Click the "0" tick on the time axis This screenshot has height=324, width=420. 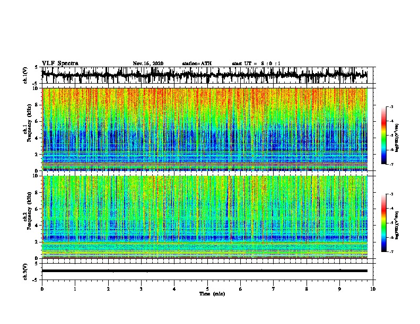coord(42,289)
